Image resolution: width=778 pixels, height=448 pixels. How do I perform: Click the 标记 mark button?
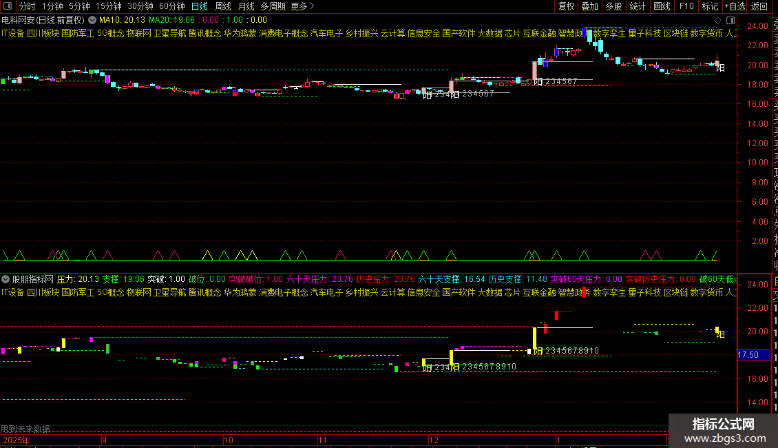710,6
